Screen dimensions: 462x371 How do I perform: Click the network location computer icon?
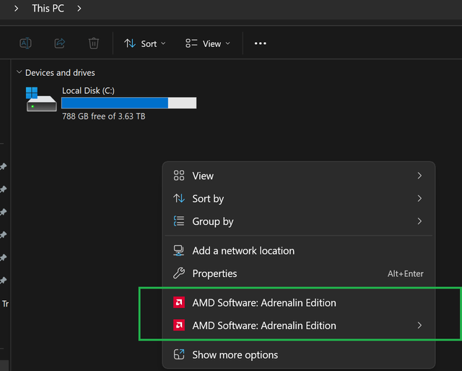click(x=178, y=250)
